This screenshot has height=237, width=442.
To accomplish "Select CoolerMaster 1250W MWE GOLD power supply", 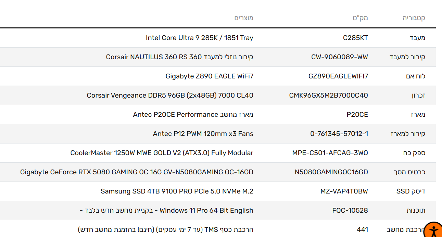I will coord(162,153).
